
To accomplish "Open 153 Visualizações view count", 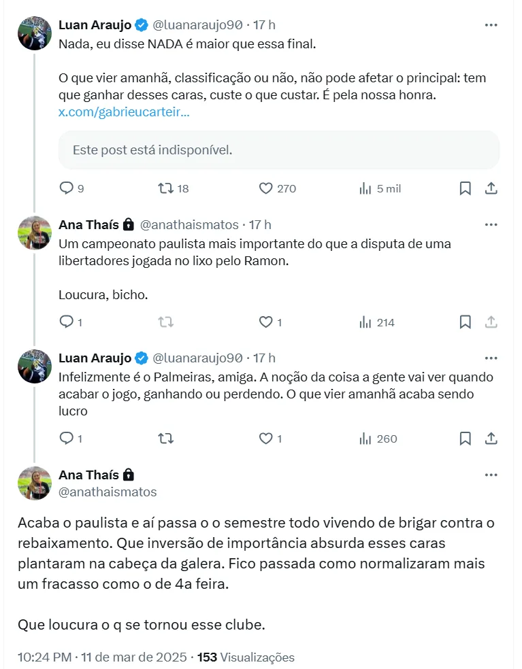I will click(246, 657).
